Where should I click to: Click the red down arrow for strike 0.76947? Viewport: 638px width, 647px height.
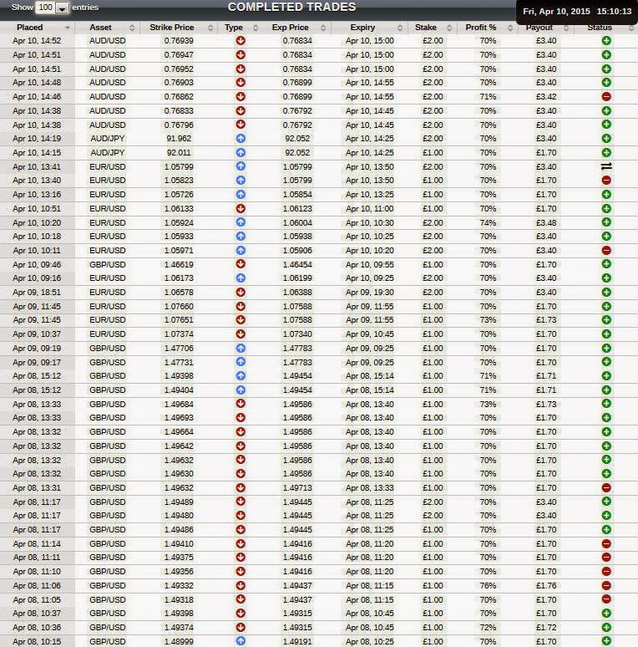coord(241,55)
